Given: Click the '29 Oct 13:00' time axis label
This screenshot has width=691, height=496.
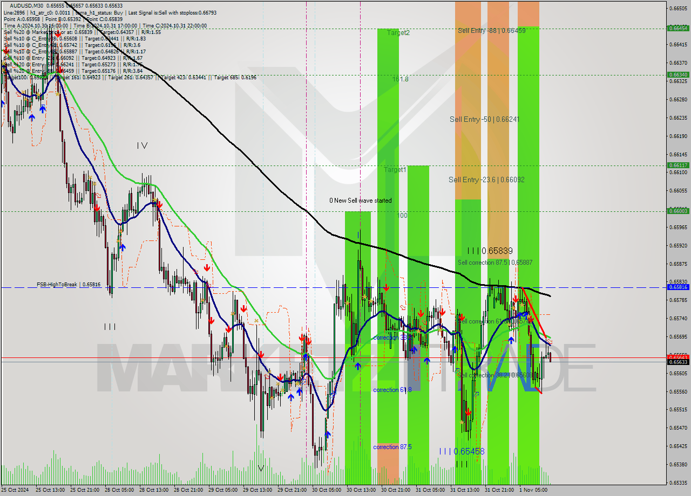Looking at the screenshot, I should [x=258, y=490].
